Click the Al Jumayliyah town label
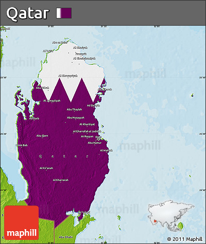This screenshot has height=244, width=206. (52, 101)
